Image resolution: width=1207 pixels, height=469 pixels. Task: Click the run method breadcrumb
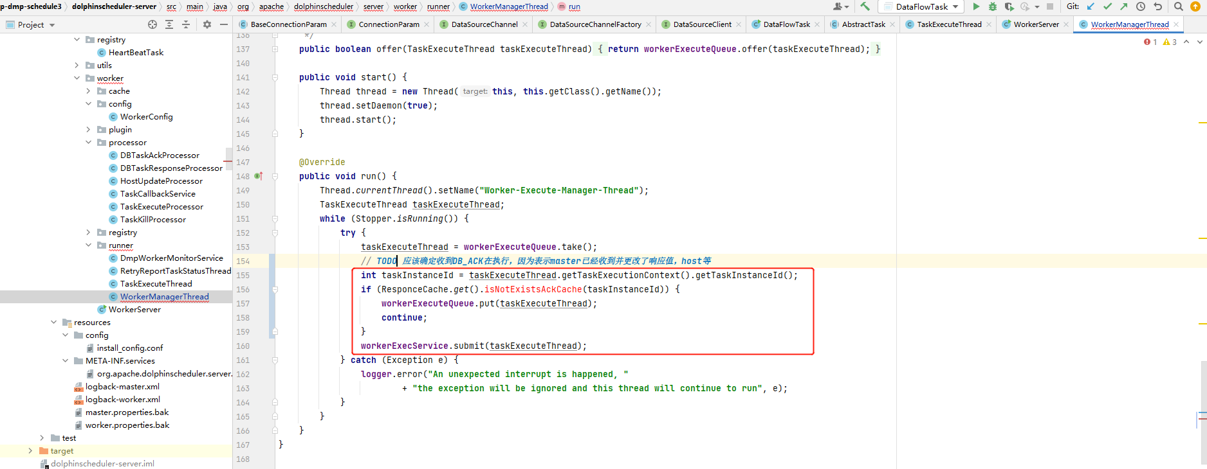pos(575,6)
